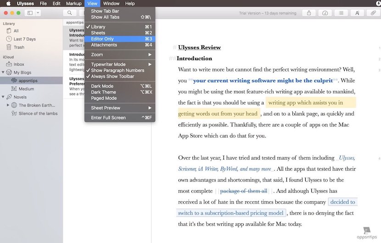The width and height of the screenshot is (381, 243).
Task: Uncheck Show Paragraph Numbers
Action: [x=117, y=71]
